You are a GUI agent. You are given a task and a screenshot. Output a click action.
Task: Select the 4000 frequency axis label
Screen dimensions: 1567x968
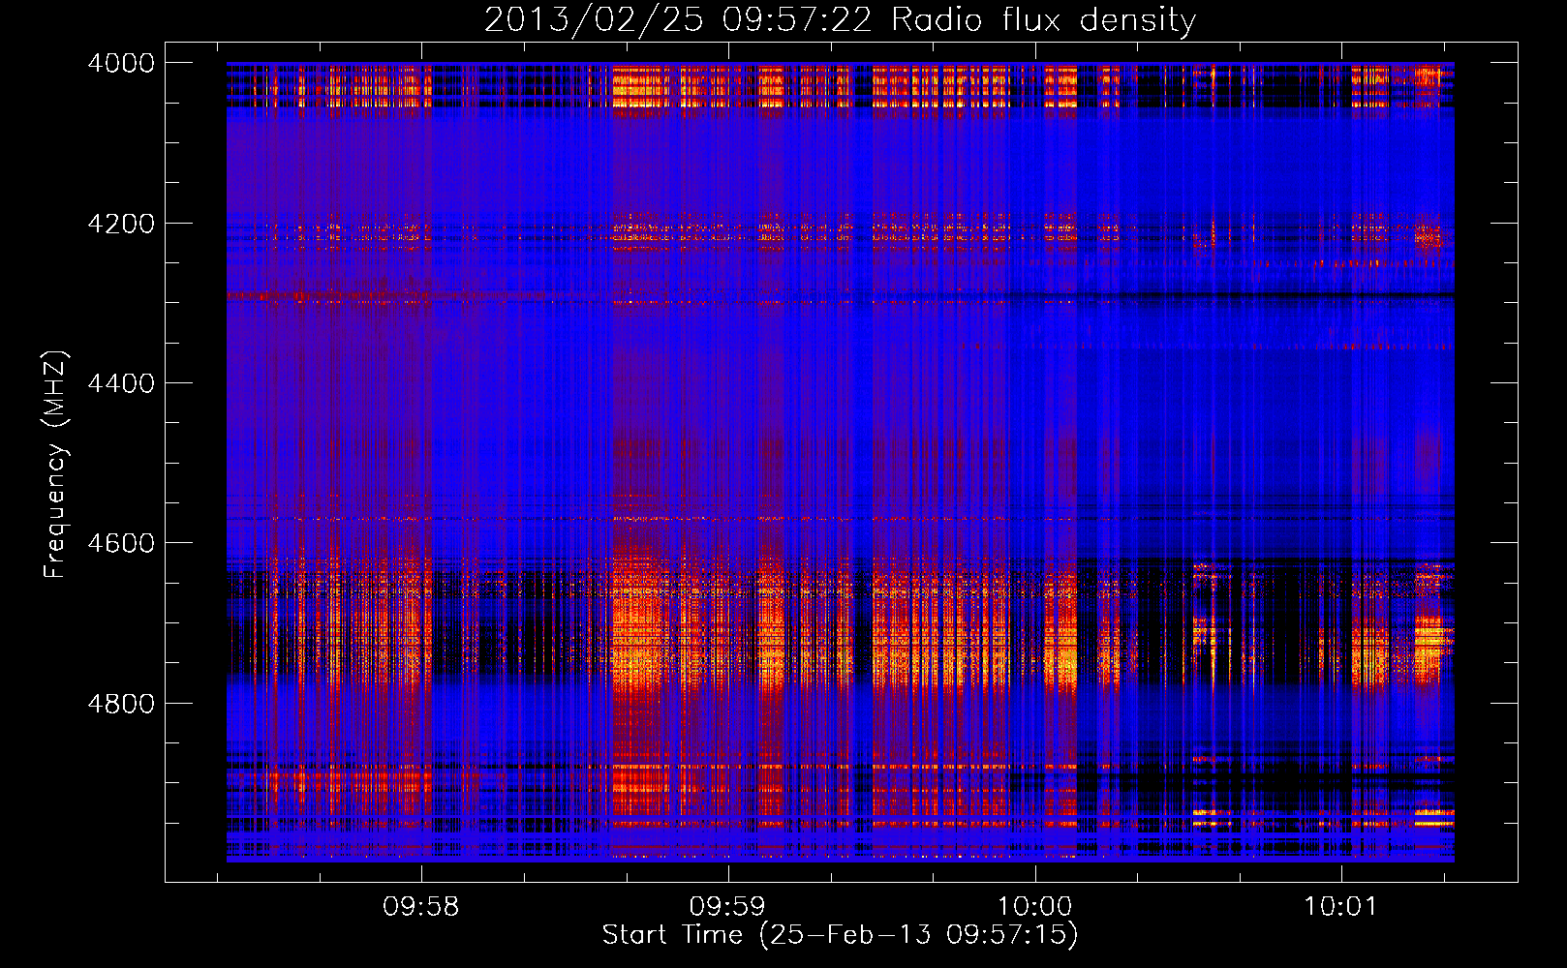click(121, 63)
